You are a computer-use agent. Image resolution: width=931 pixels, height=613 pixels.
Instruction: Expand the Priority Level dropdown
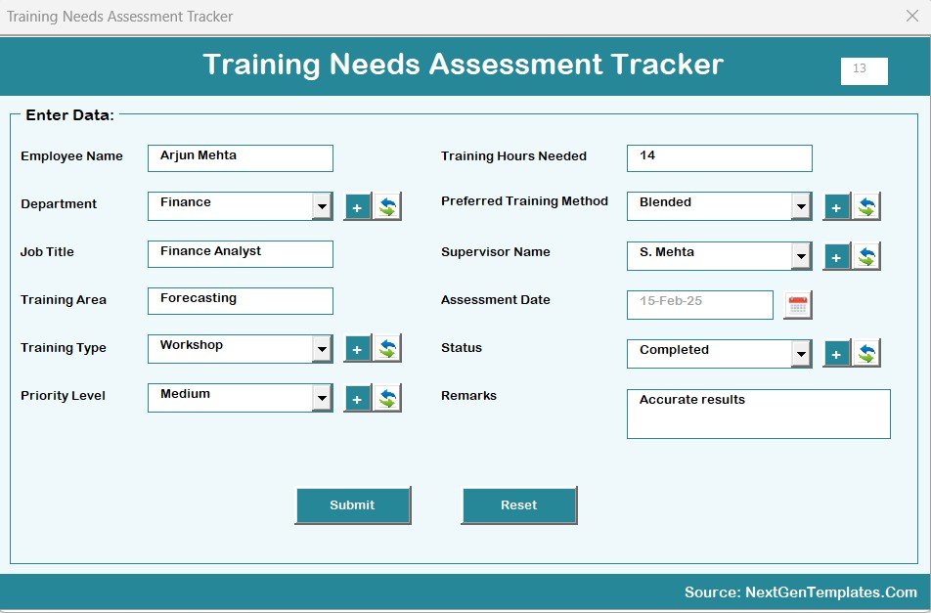pyautogui.click(x=322, y=398)
